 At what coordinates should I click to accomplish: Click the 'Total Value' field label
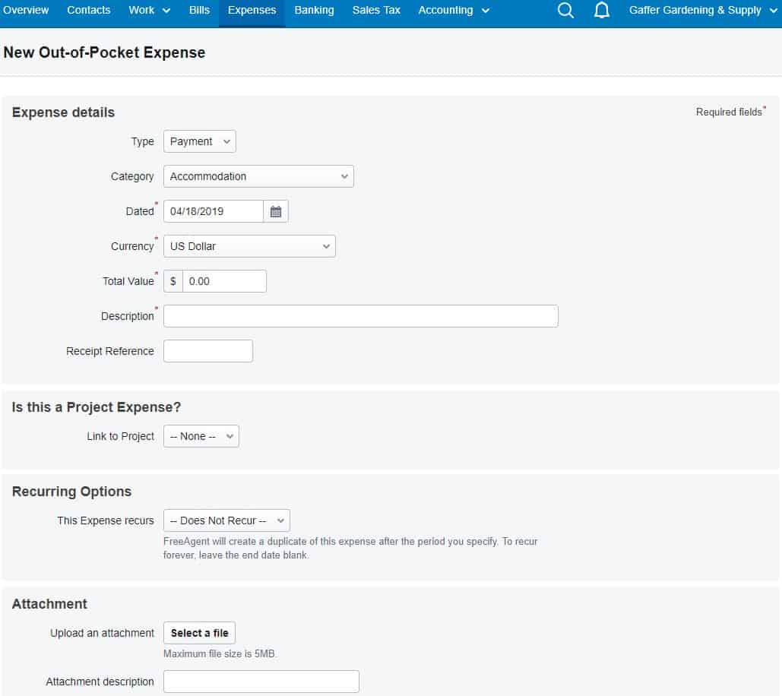click(x=128, y=281)
